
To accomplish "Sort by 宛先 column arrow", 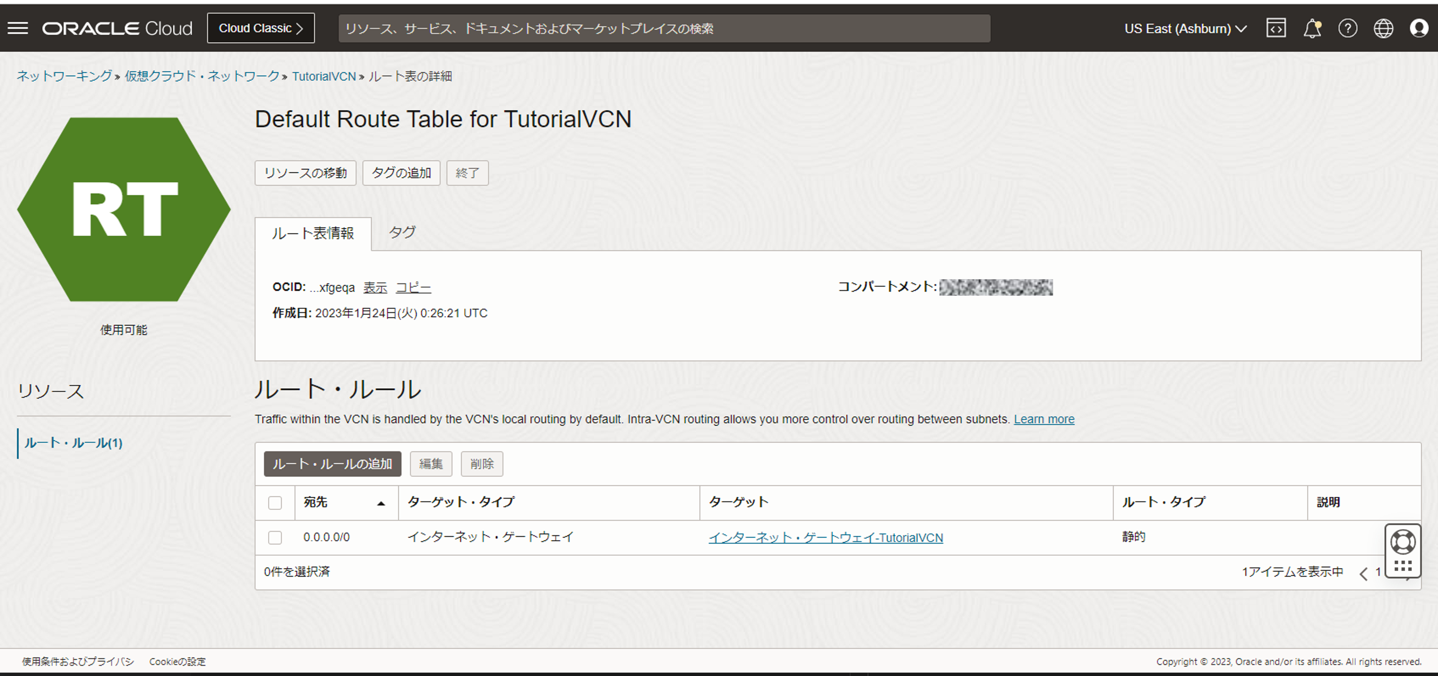I will (381, 503).
